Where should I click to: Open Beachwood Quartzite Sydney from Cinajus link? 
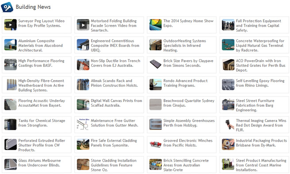(x=189, y=103)
